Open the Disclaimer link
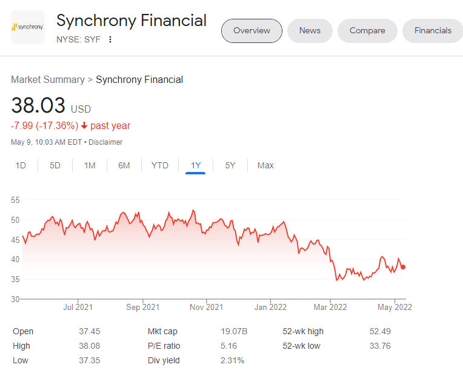 click(105, 142)
